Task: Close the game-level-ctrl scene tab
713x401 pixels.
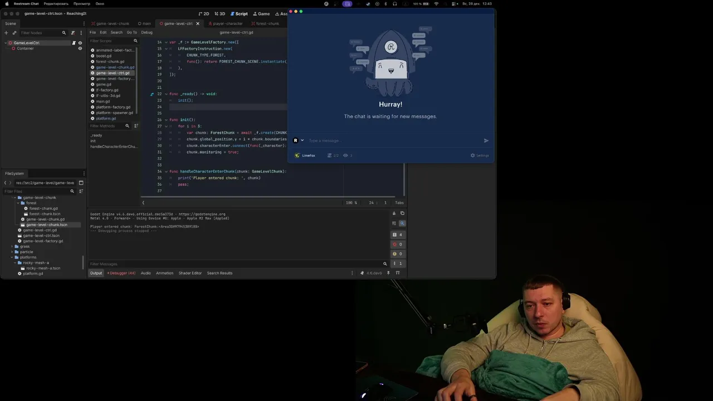Action: pyautogui.click(x=197, y=23)
